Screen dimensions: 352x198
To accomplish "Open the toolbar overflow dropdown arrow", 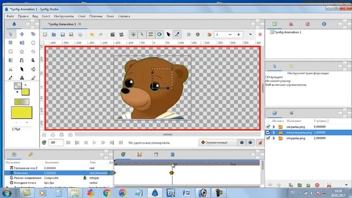I will click(250, 35).
